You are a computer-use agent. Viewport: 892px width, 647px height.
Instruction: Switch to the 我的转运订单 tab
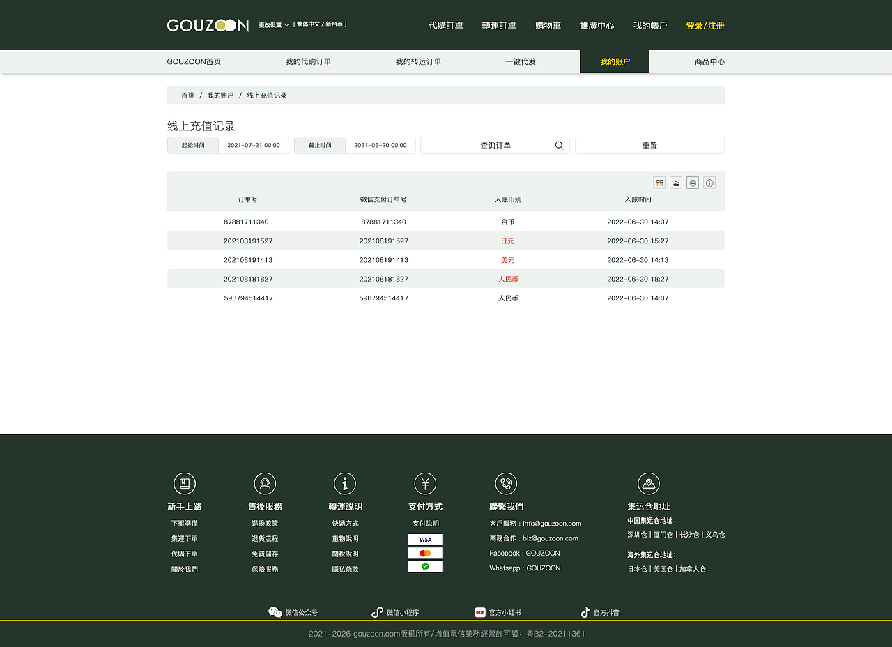418,61
